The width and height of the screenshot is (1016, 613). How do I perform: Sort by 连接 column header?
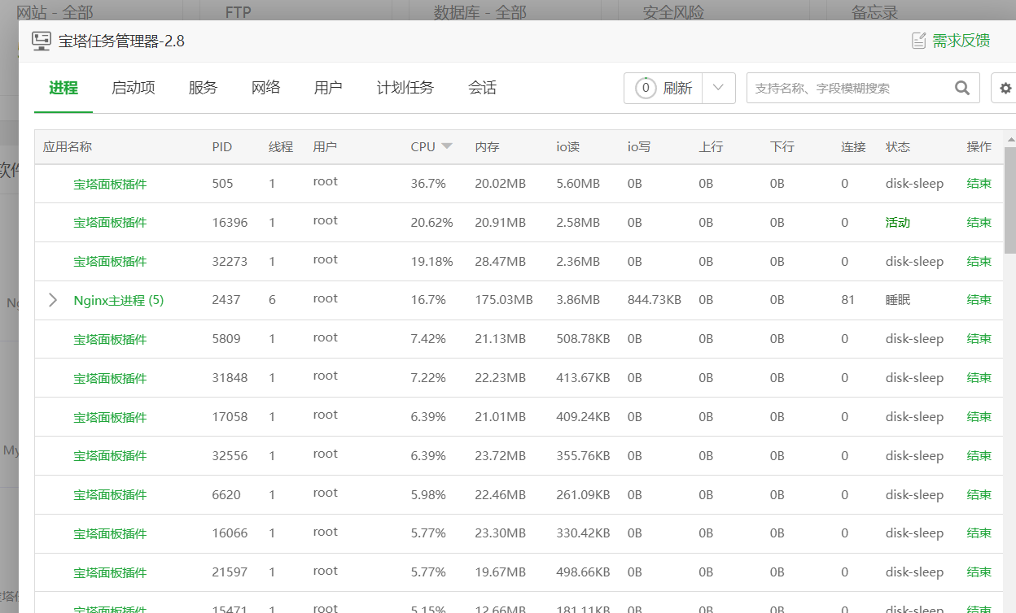(853, 147)
